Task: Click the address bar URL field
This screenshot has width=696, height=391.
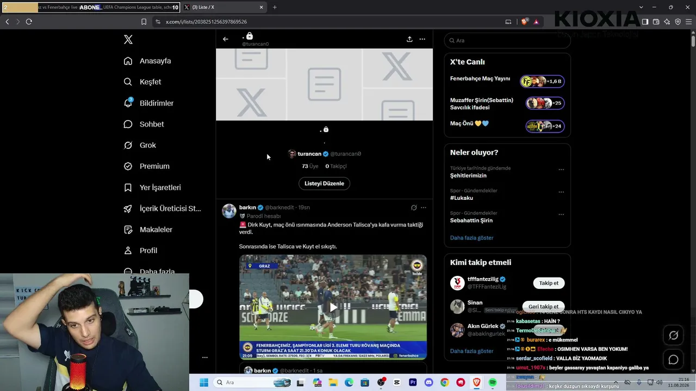Action: pyautogui.click(x=326, y=22)
